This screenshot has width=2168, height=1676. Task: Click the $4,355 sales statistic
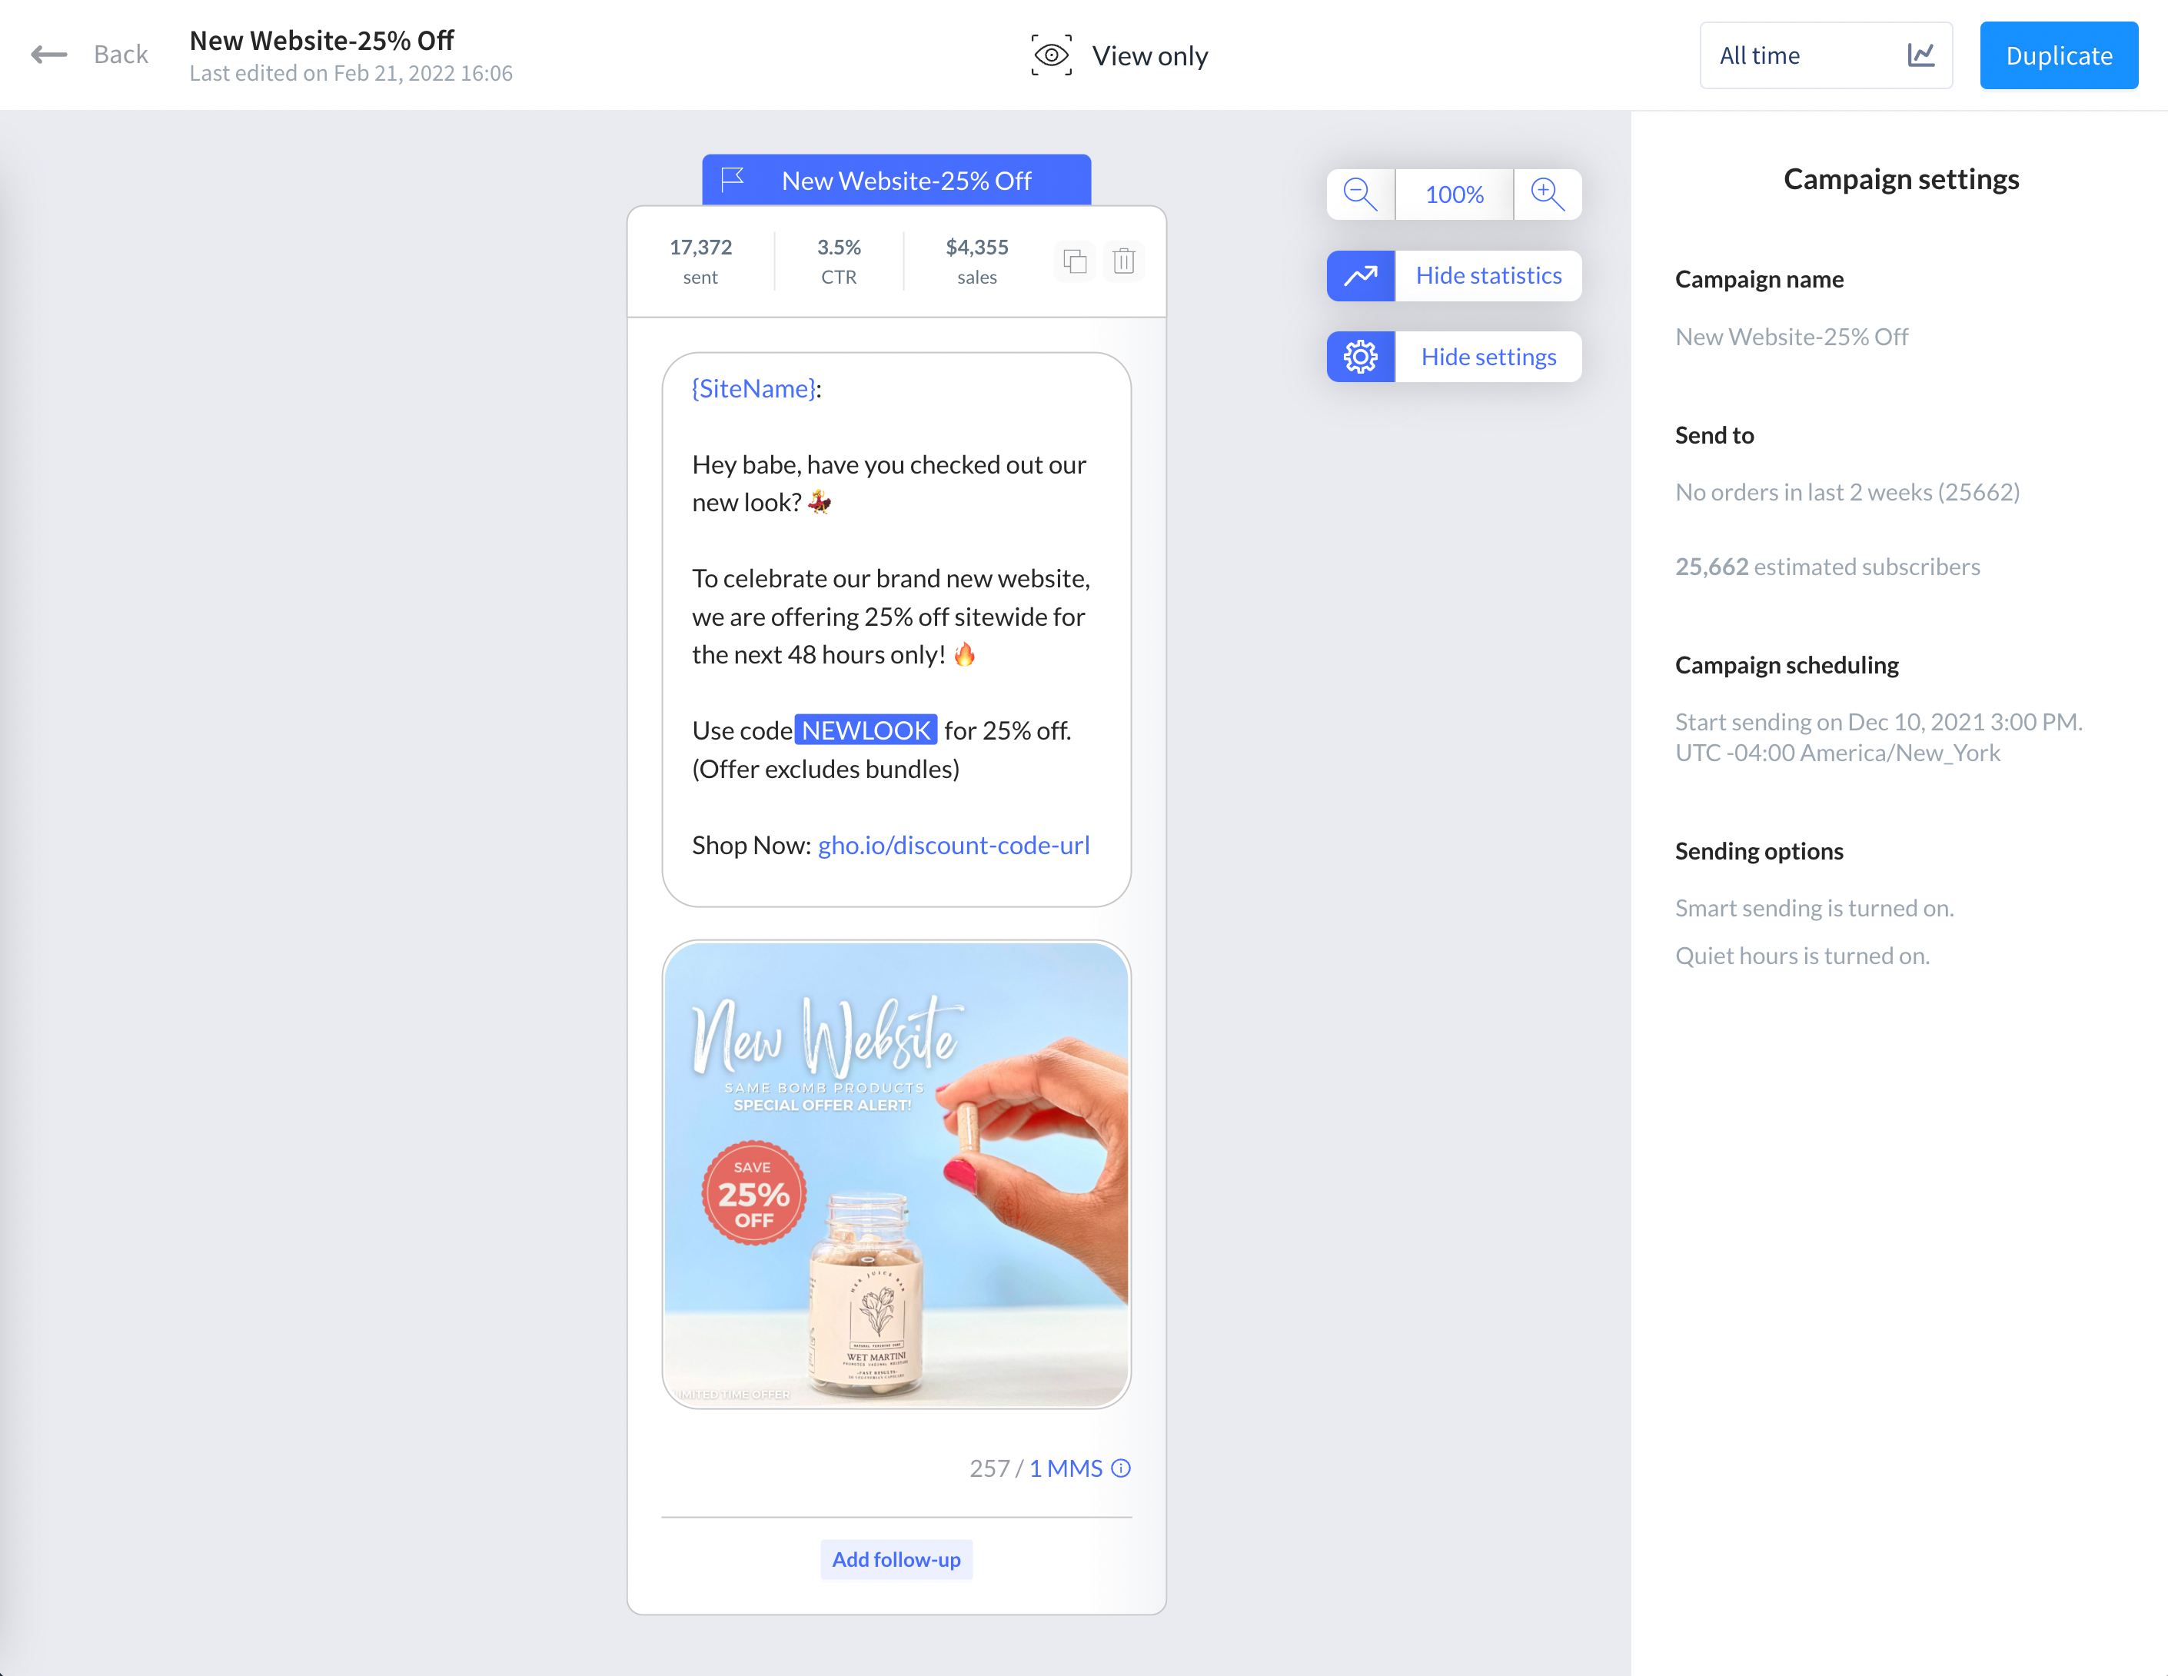977,261
